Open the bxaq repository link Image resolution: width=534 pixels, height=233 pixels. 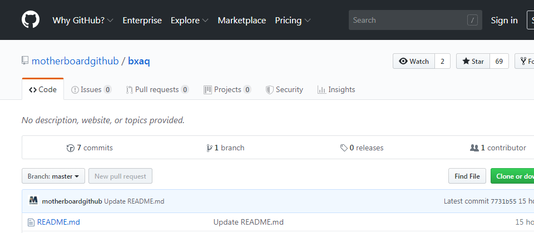(x=139, y=61)
